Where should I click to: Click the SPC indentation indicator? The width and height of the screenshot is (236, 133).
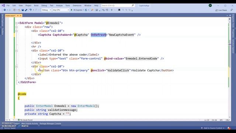click(221, 120)
